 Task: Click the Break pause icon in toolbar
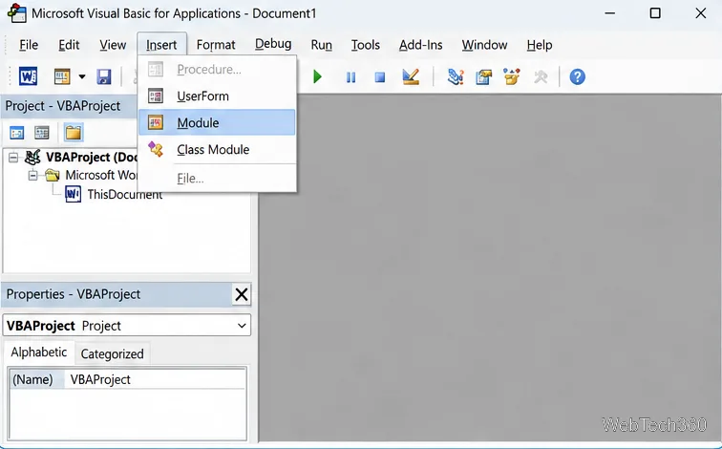pos(350,77)
